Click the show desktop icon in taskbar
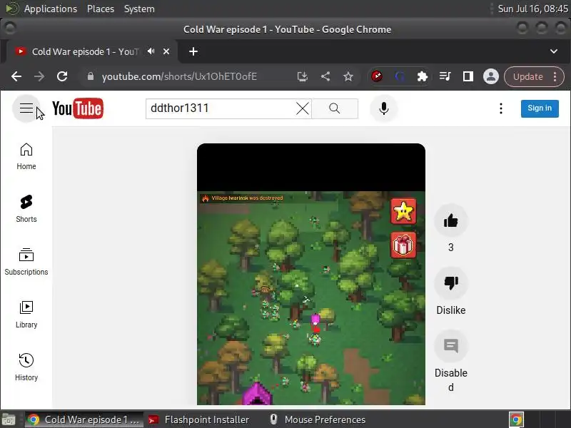The image size is (571, 428). 9,419
